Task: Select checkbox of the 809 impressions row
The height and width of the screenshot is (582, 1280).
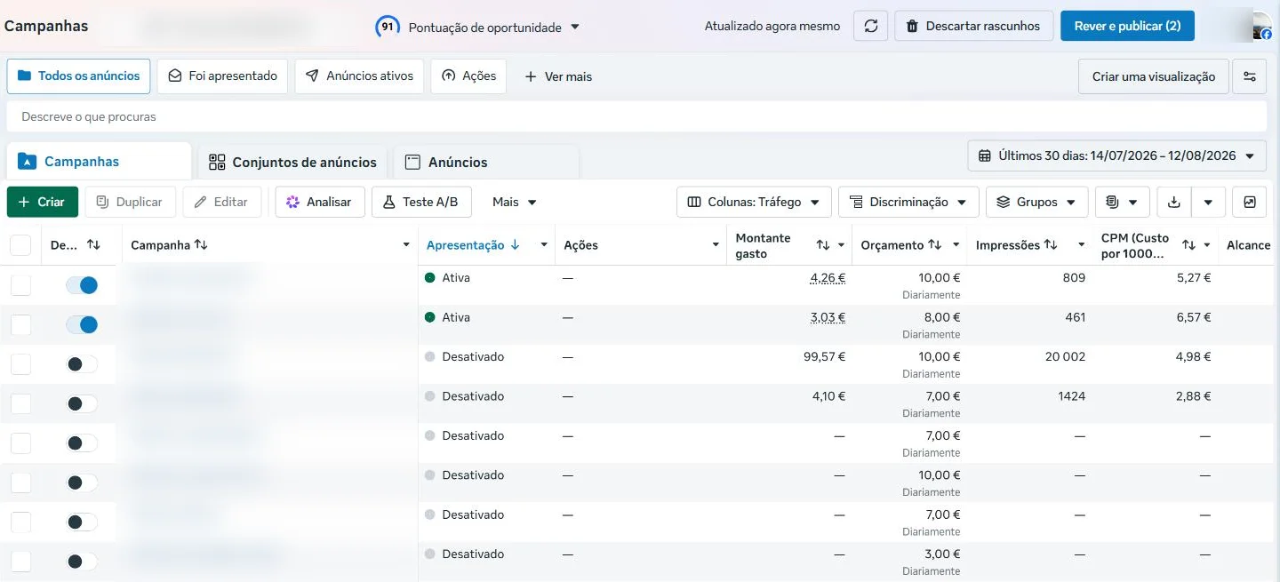Action: click(x=20, y=285)
